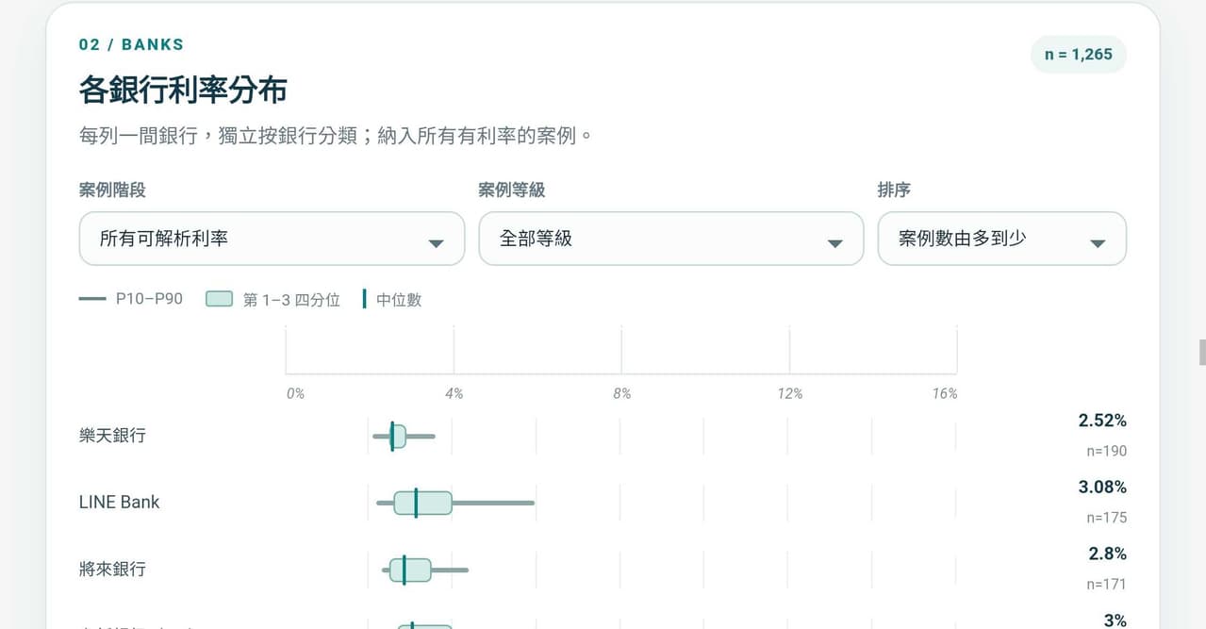The width and height of the screenshot is (1206, 629).
Task: Click the n = 1,265 sample count badge
Action: (1079, 55)
